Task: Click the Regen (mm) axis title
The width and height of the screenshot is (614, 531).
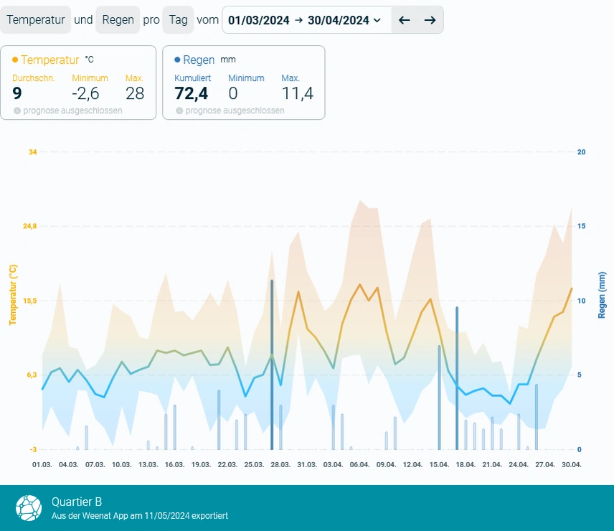Action: (602, 295)
